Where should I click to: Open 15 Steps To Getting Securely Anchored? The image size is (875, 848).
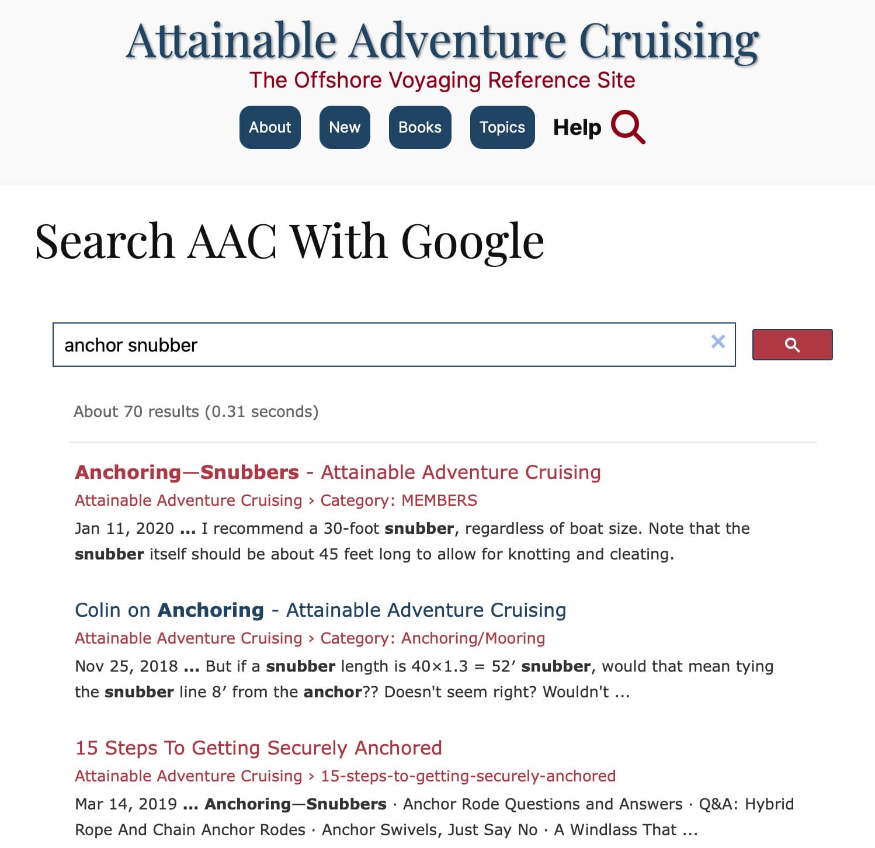(258, 748)
